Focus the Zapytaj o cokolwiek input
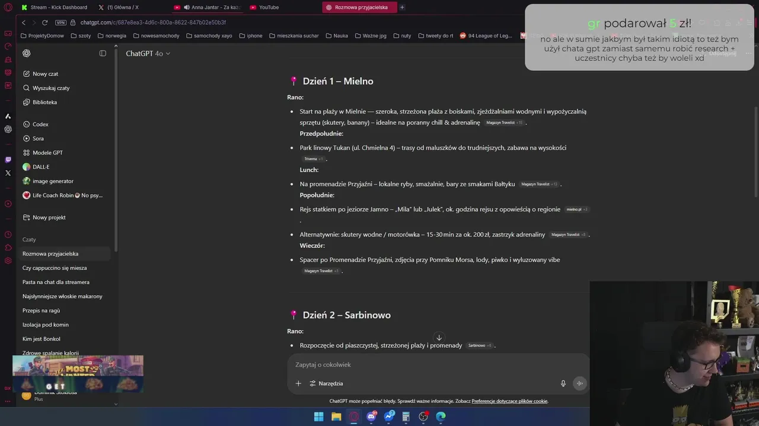759x426 pixels. click(x=439, y=364)
